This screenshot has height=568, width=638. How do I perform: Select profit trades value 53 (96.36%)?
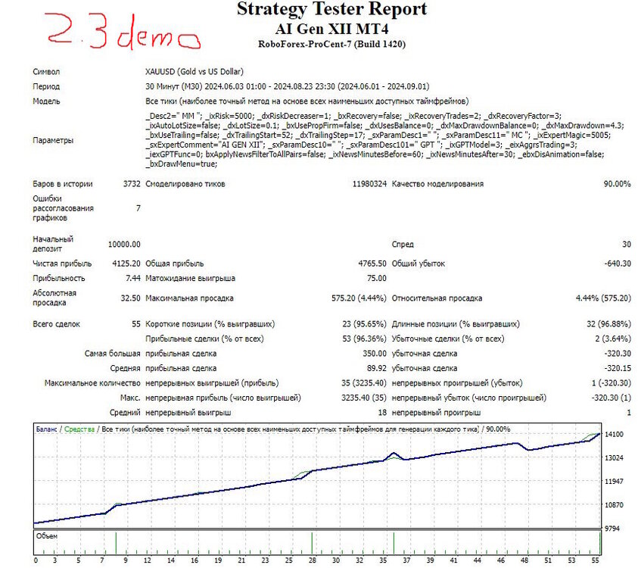364,339
